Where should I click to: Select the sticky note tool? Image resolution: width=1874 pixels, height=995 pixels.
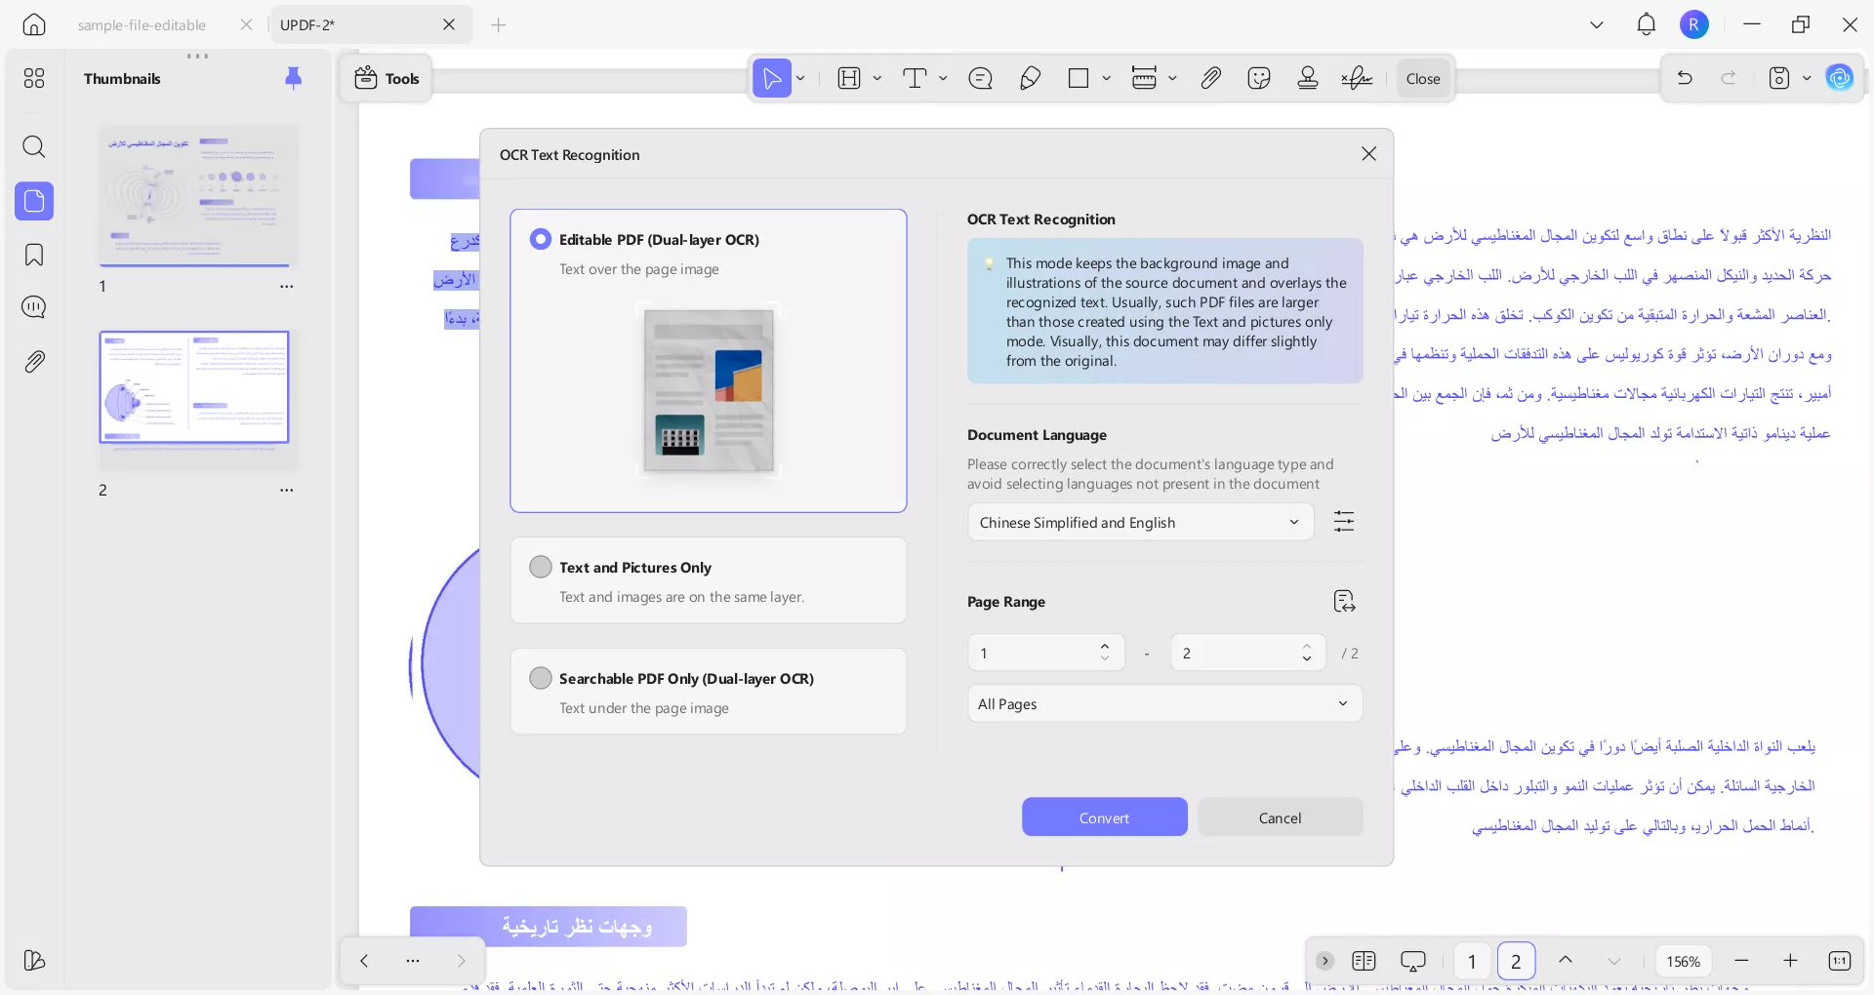tap(980, 79)
